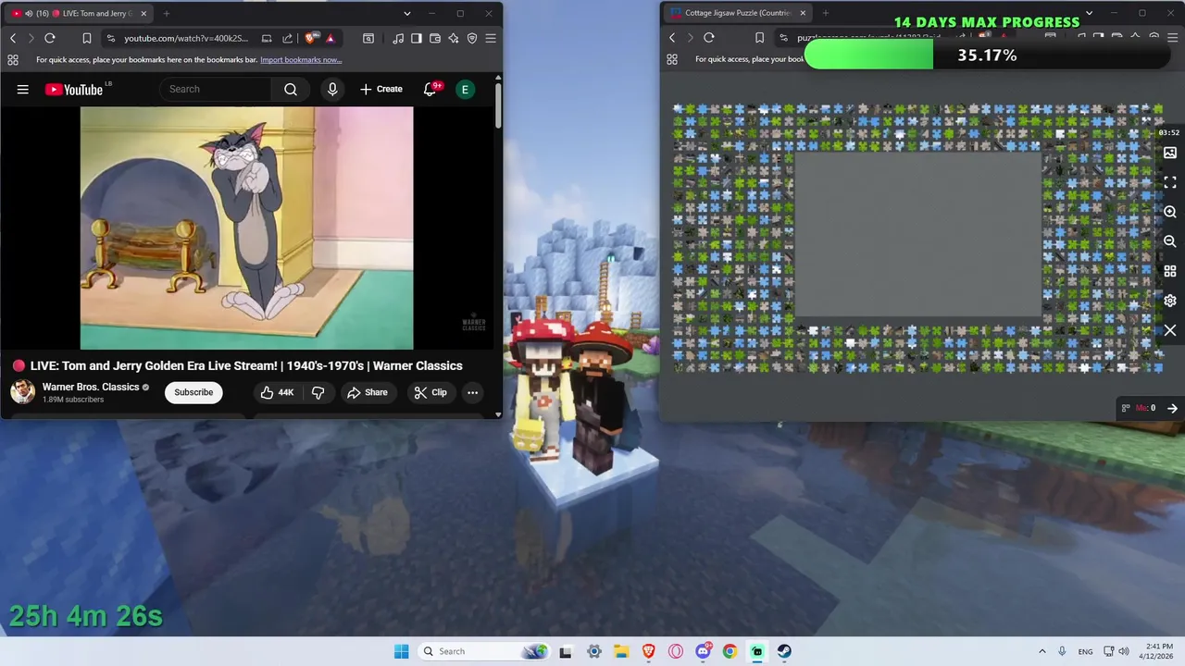1185x666 pixels.
Task: Expand tab search dropdown in YouTube window
Action: coord(407,13)
